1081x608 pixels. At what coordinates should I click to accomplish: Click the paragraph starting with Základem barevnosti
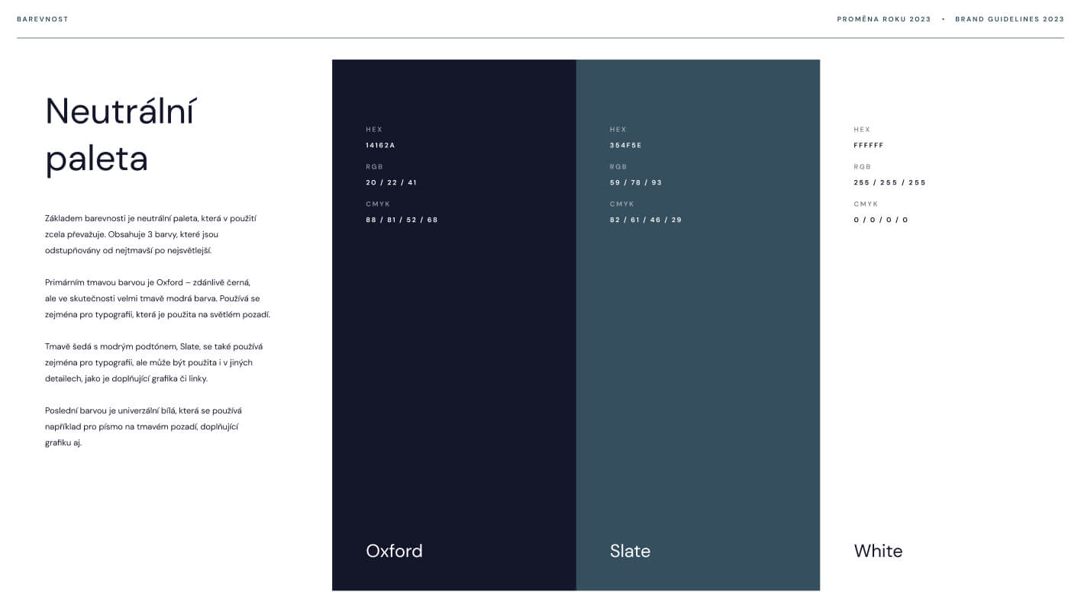coord(150,234)
